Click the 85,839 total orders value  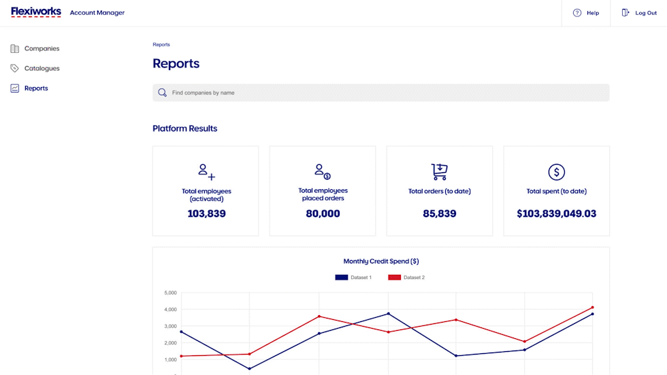pos(440,214)
